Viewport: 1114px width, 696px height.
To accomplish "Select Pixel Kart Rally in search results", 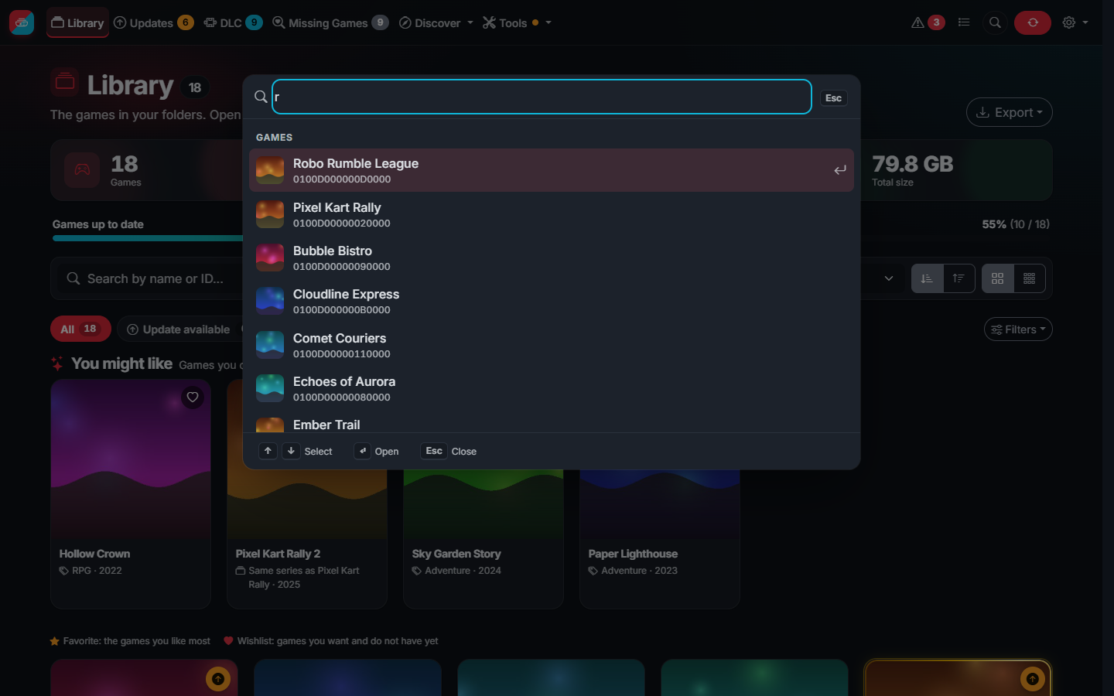I will click(x=552, y=214).
